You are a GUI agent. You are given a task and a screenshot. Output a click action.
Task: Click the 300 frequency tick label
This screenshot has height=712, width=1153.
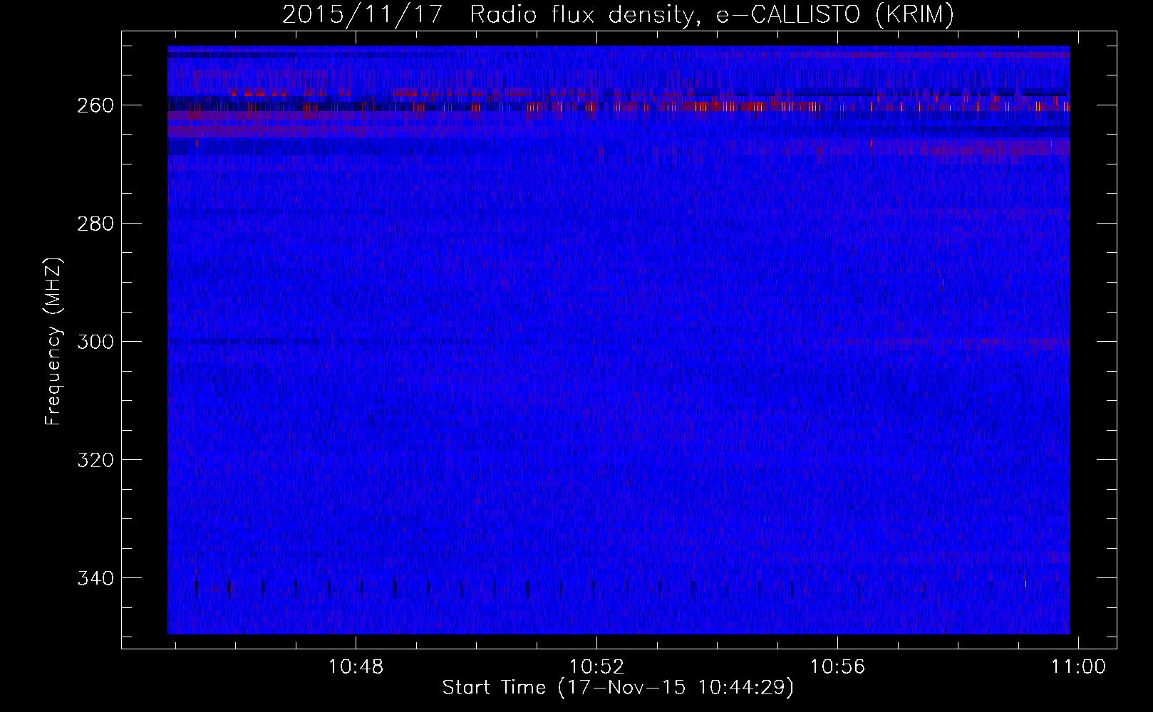tap(95, 342)
